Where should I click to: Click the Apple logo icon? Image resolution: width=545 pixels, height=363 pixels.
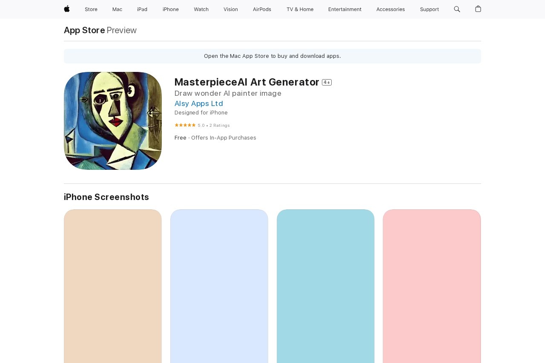(x=67, y=9)
